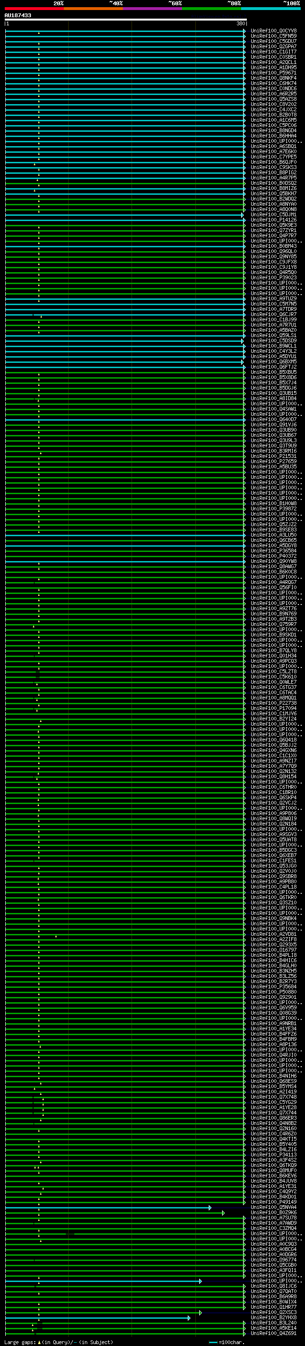Select the UniRef100_A9TUZ9 label

coord(274,298)
